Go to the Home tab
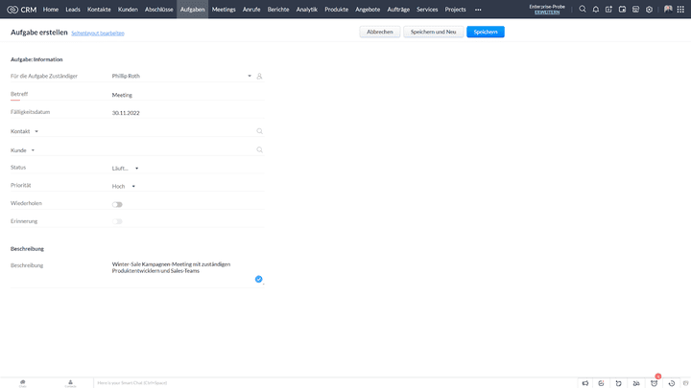Viewport: 691px width, 388px height. tap(51, 10)
